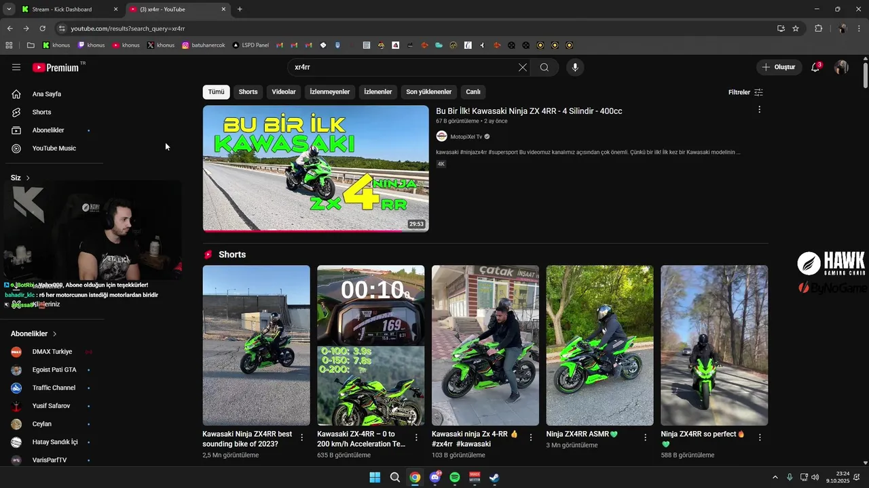Reload the YouTube page

click(x=42, y=28)
